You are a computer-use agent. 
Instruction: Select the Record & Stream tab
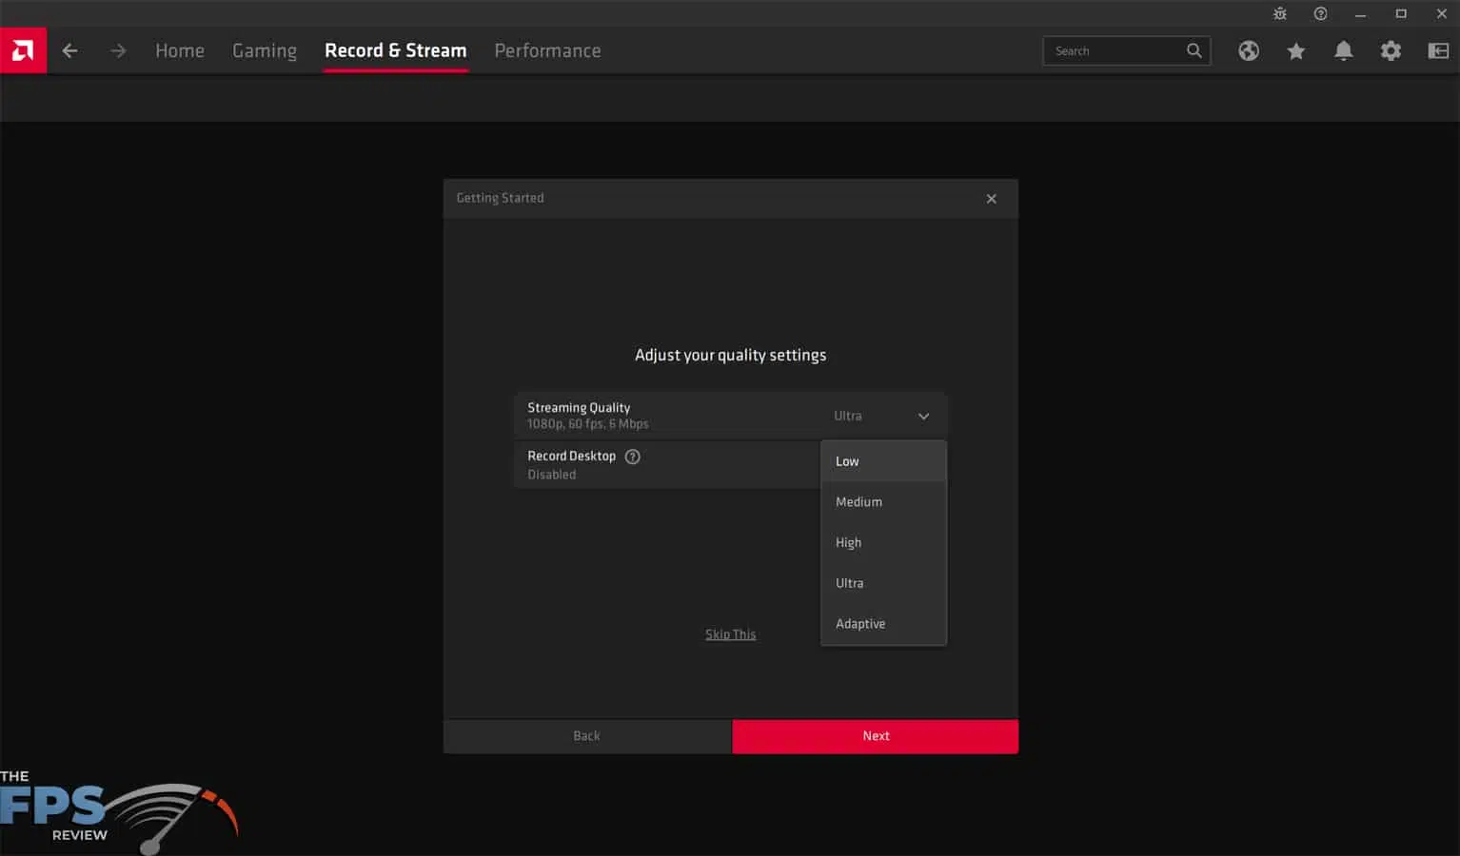point(396,50)
